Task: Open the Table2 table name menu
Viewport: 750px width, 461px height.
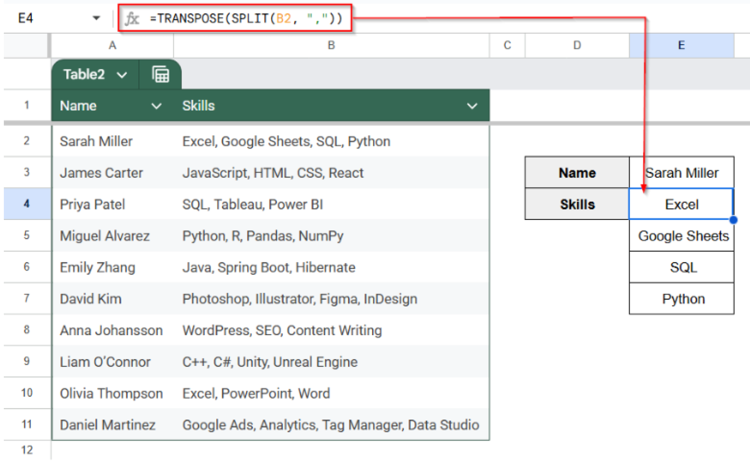Action: tap(123, 74)
